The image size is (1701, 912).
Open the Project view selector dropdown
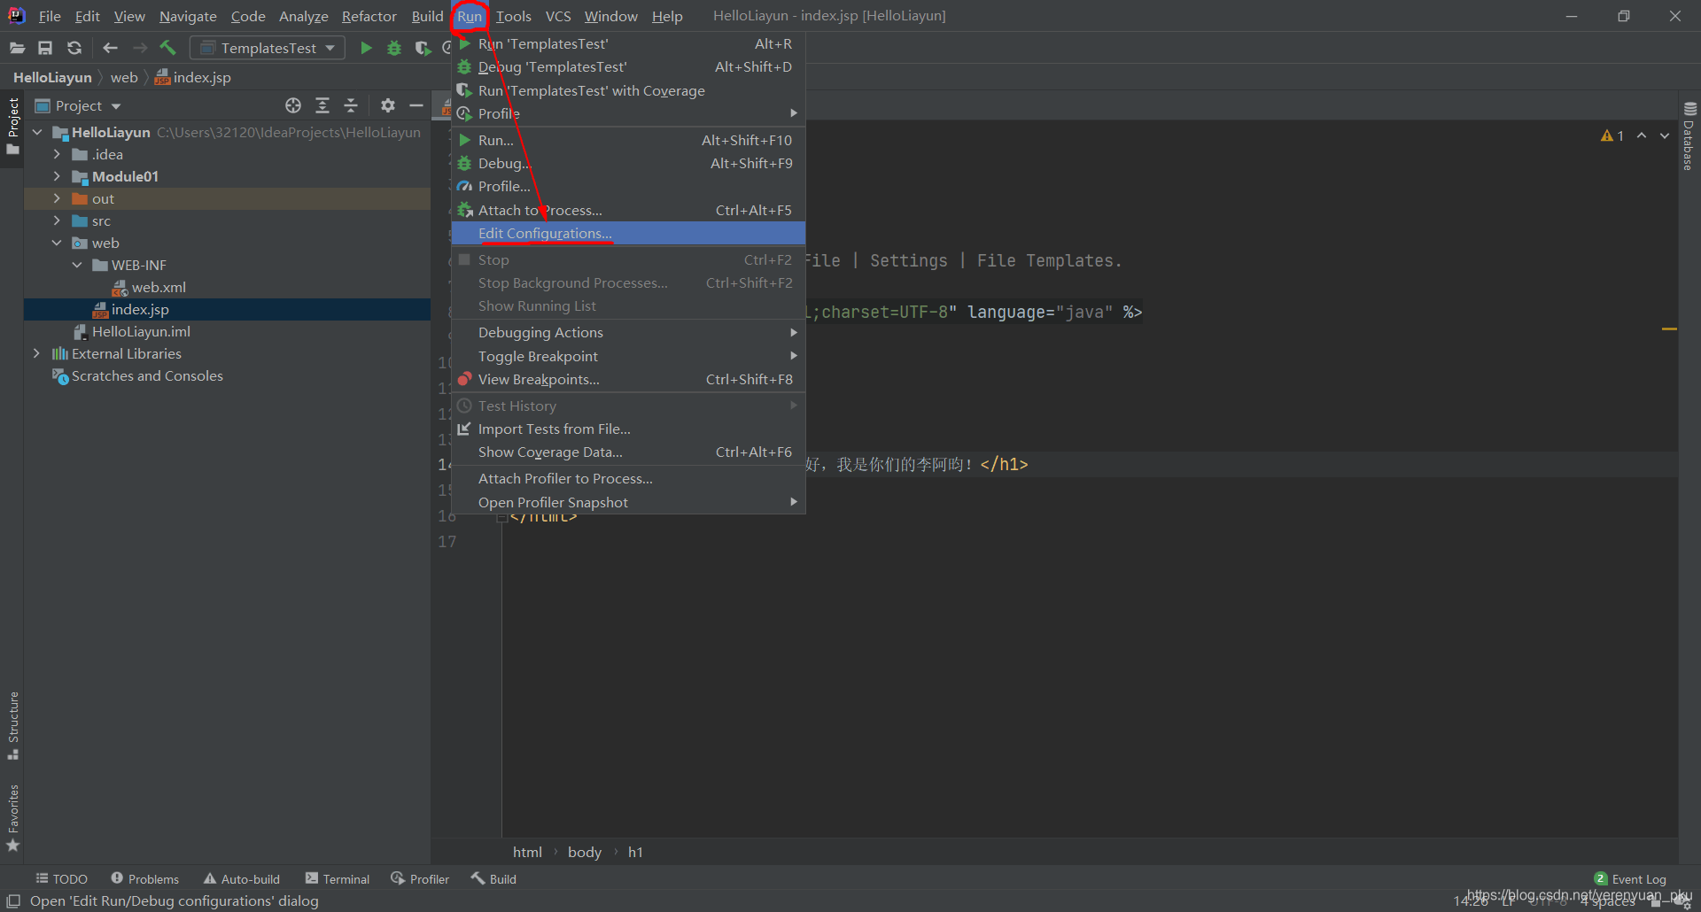(x=78, y=105)
